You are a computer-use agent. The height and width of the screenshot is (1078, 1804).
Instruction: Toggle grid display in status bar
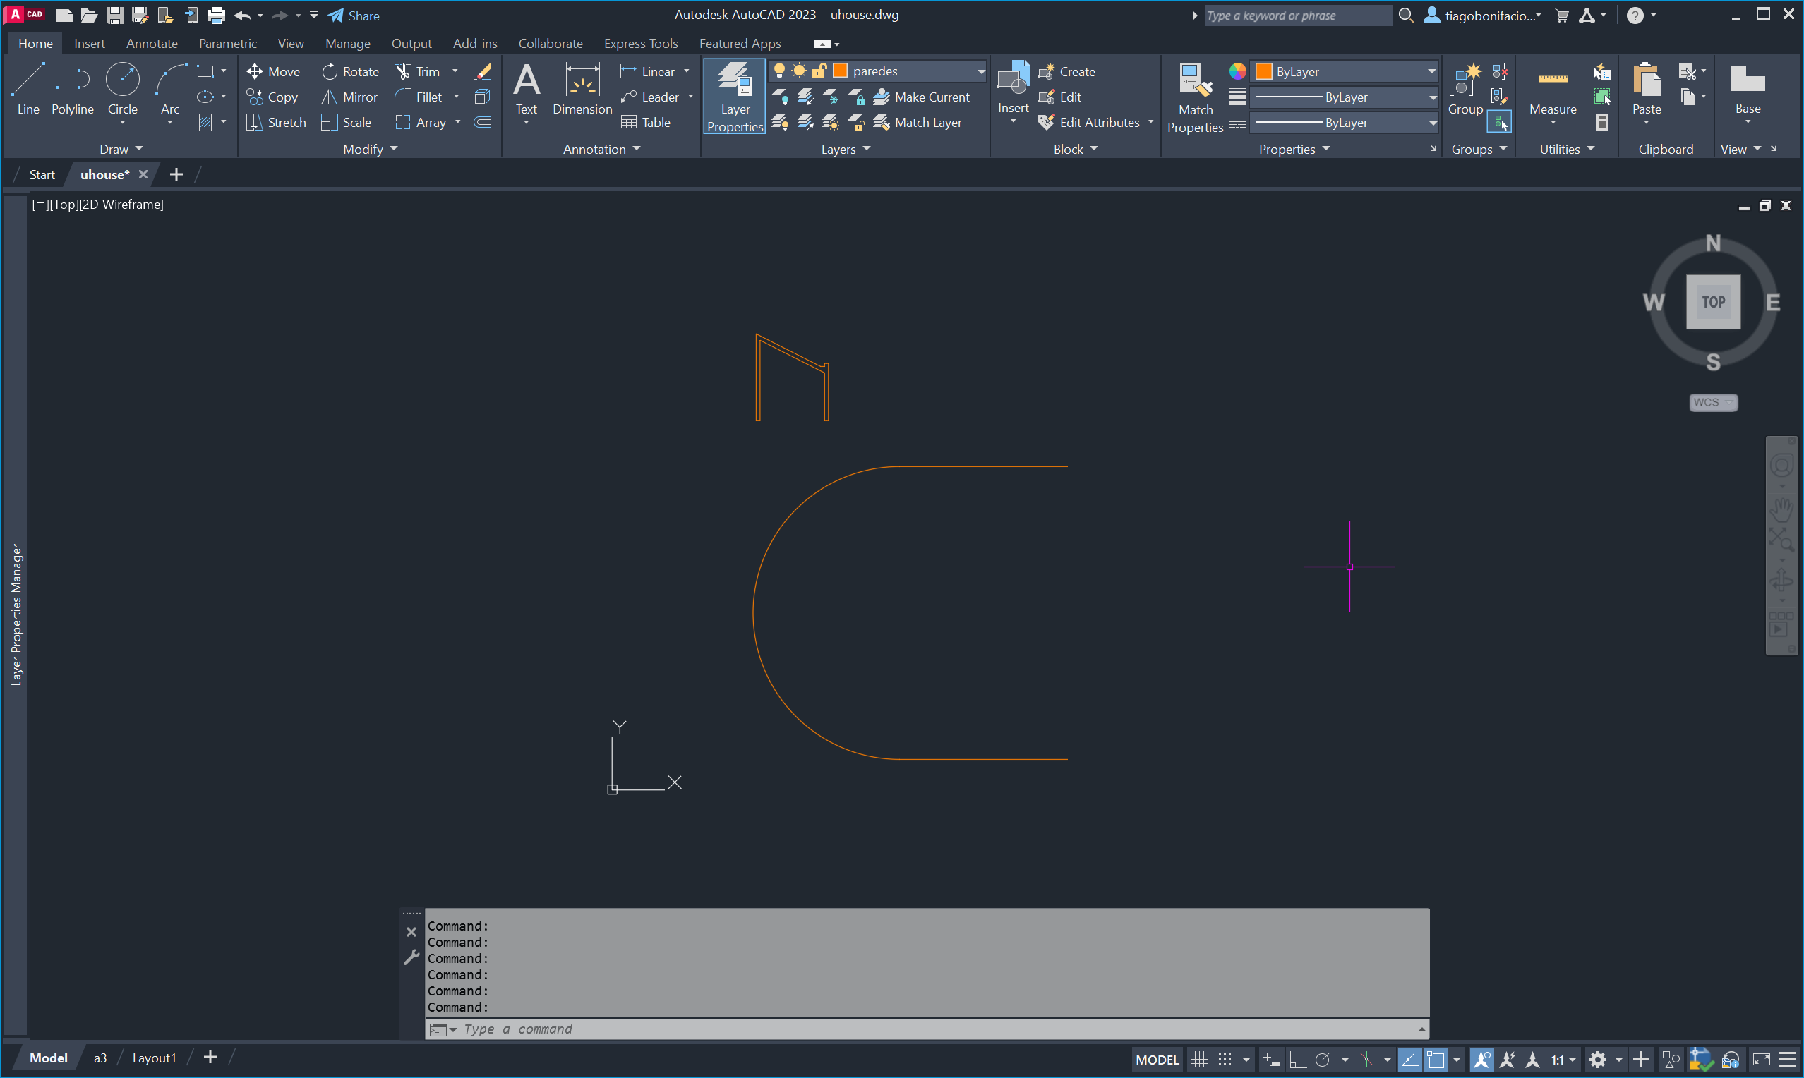point(1199,1060)
